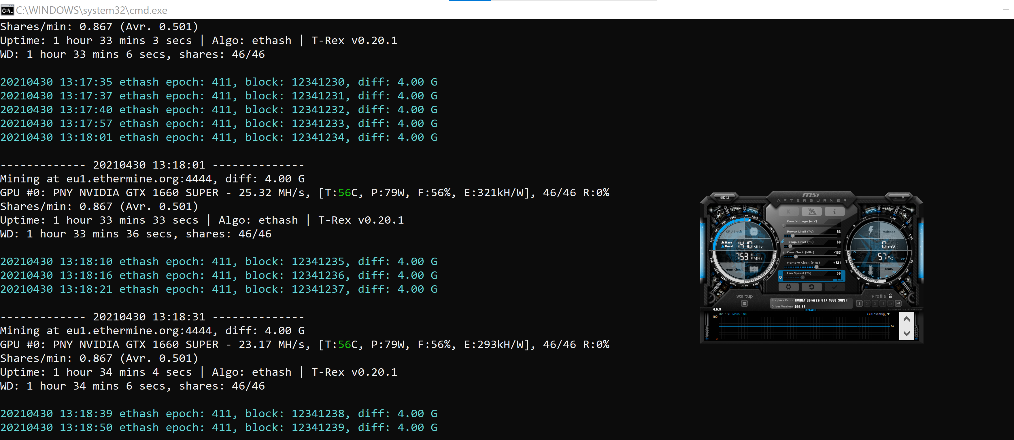Click the GPU Sıcaklığı graph label
This screenshot has width=1014, height=440.
(x=879, y=314)
